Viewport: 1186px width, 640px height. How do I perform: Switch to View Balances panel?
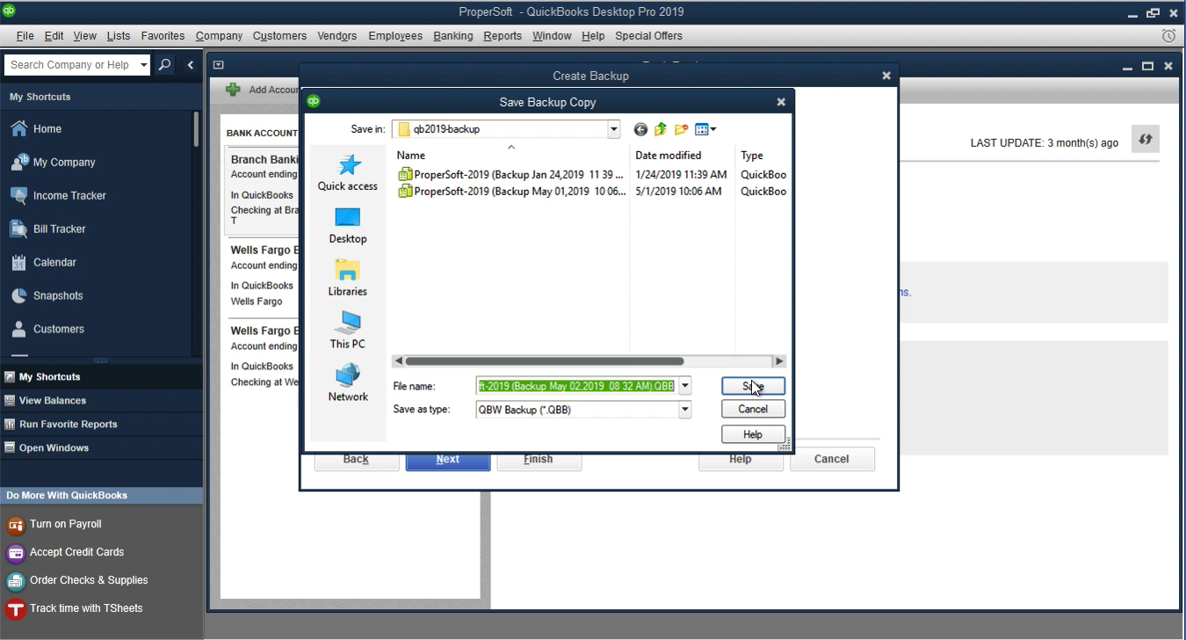pos(101,400)
